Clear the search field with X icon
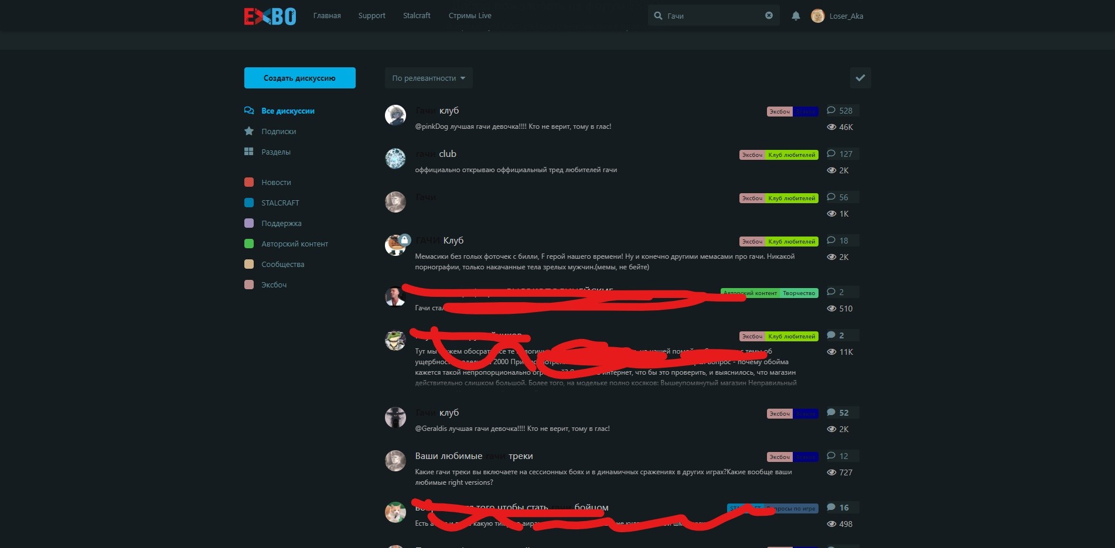Viewport: 1115px width, 548px height. pyautogui.click(x=769, y=16)
